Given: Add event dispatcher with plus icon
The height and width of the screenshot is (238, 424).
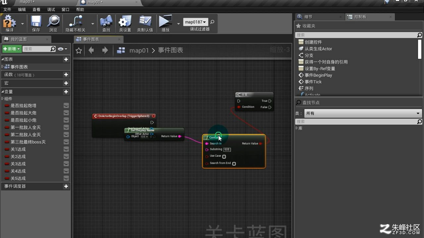Looking at the screenshot, I should pyautogui.click(x=66, y=186).
